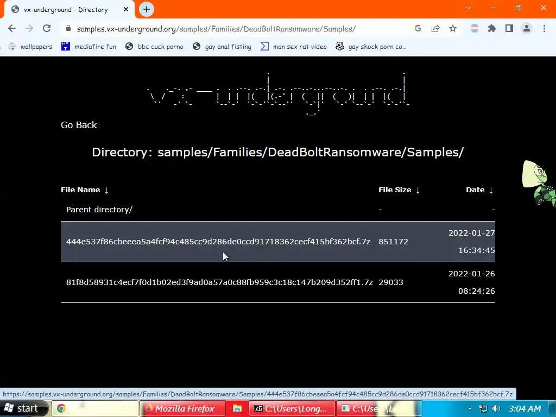Click the date 2022-01-27 16:34:45
This screenshot has width=556, height=417.
click(x=472, y=242)
